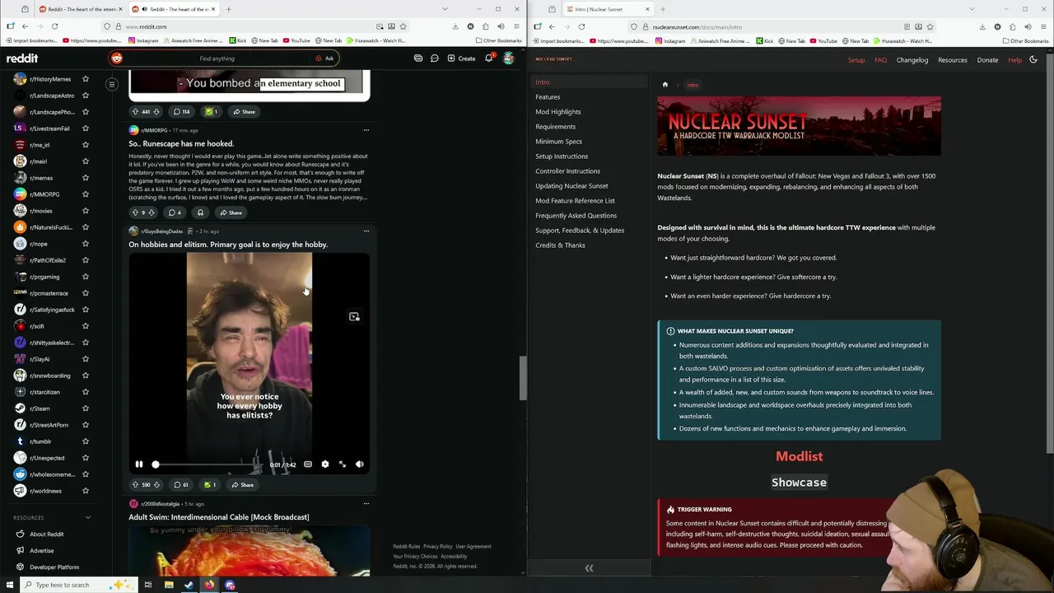Click Reddit Create post button

click(x=461, y=58)
